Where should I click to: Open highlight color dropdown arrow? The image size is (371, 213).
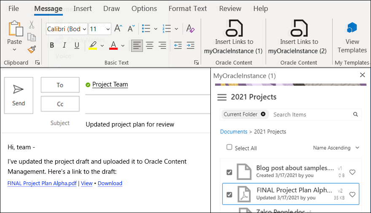(102, 46)
